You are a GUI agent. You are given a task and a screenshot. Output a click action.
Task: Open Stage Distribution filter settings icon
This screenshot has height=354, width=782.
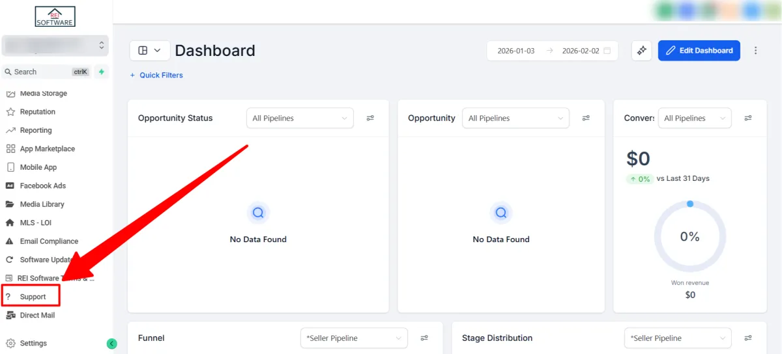tap(748, 338)
